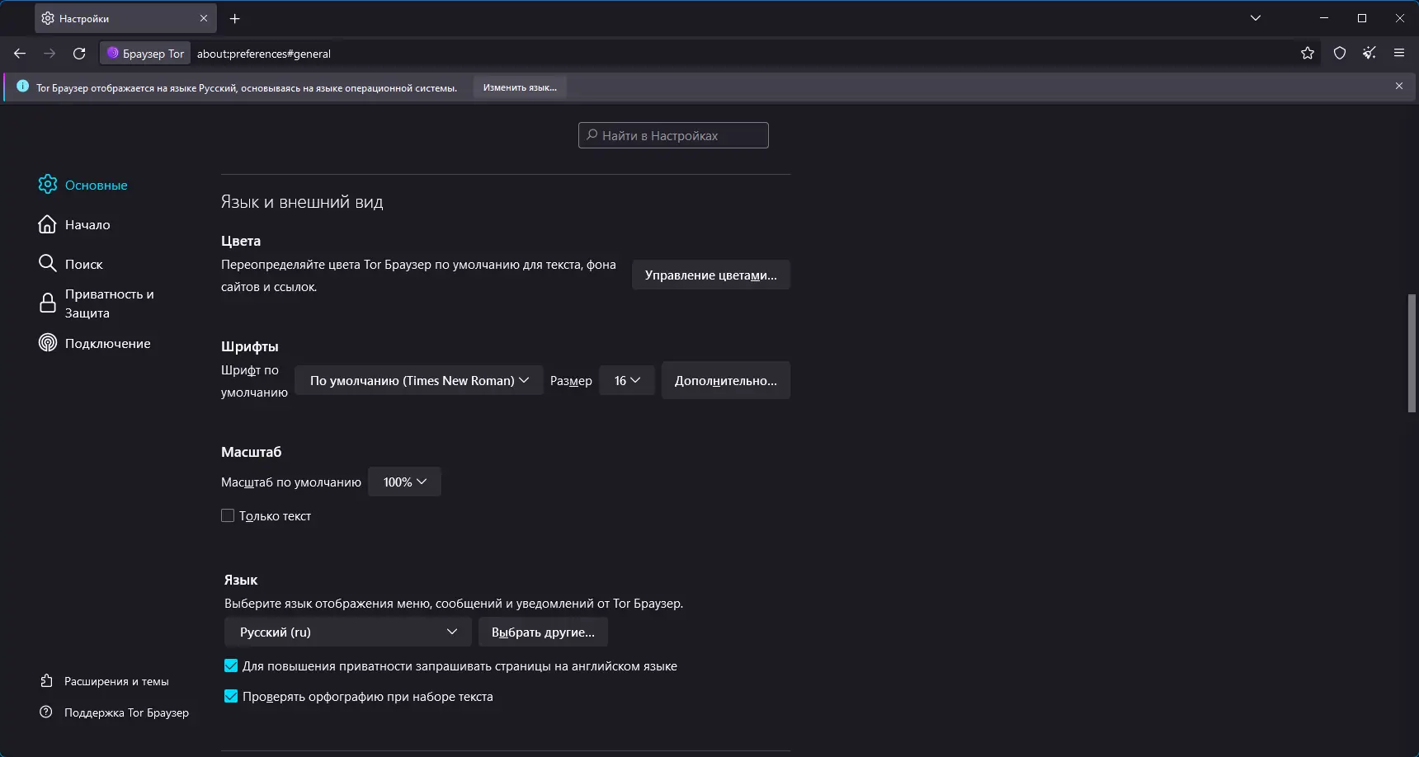Go back to the previous page

pos(20,54)
